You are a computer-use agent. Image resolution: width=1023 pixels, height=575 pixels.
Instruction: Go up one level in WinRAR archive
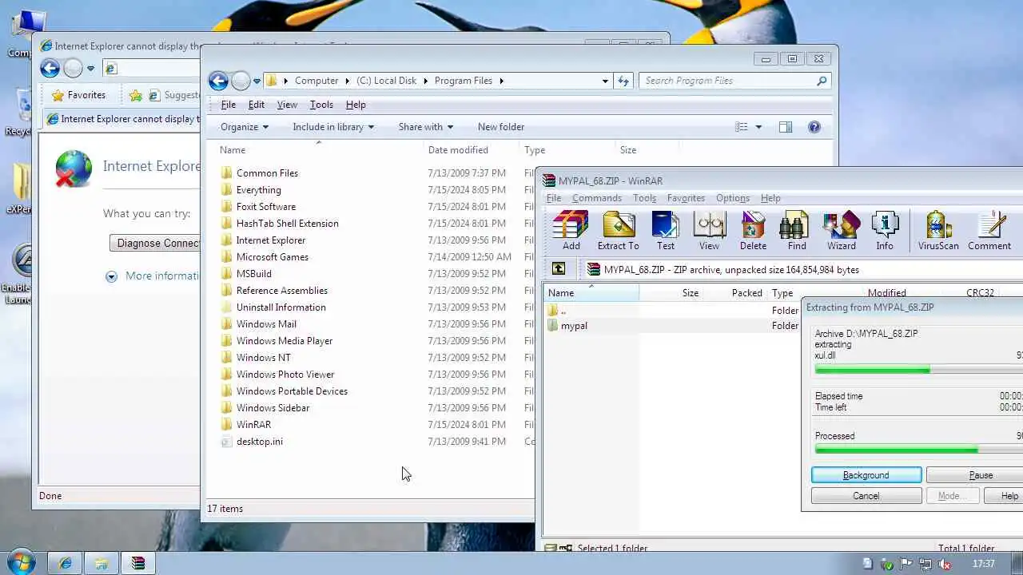coord(559,269)
